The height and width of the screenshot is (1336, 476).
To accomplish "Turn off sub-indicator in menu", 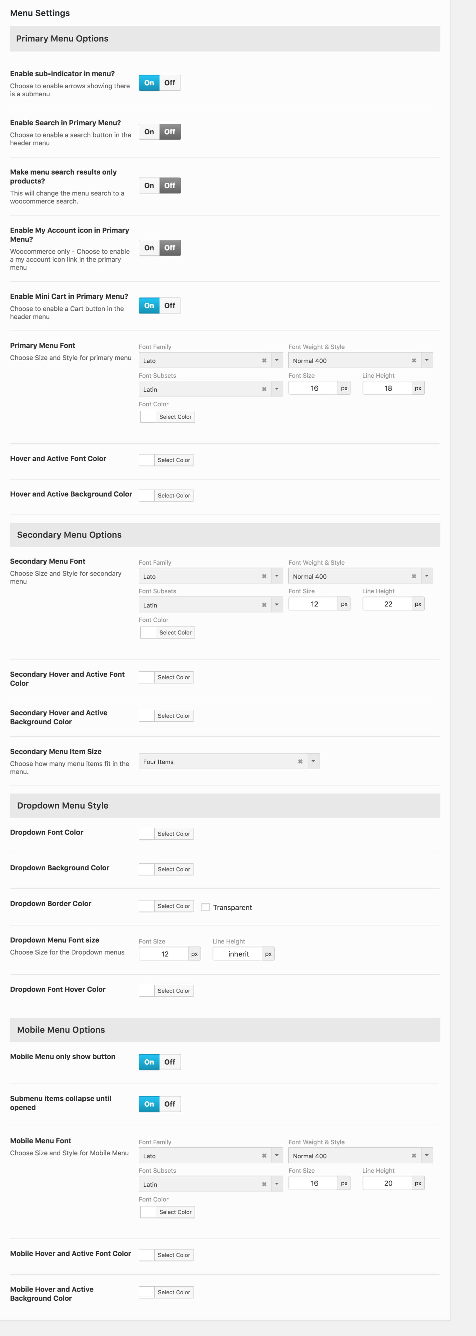I will 170,83.
